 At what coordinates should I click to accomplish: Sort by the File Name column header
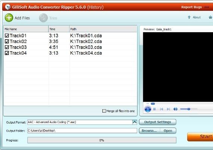tap(26, 29)
